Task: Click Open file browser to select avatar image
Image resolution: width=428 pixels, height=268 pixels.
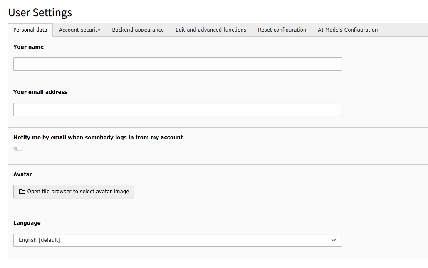Action: pos(74,192)
